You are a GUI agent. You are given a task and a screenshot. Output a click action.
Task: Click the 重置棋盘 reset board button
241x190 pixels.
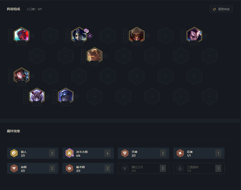[x=221, y=9]
